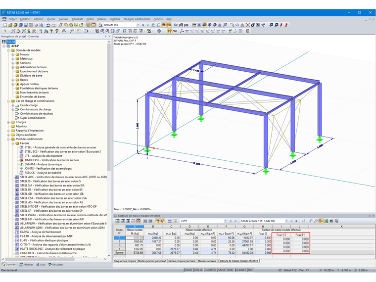Select the Appuis nodaux tree item
376x282 pixels.
point(29,84)
